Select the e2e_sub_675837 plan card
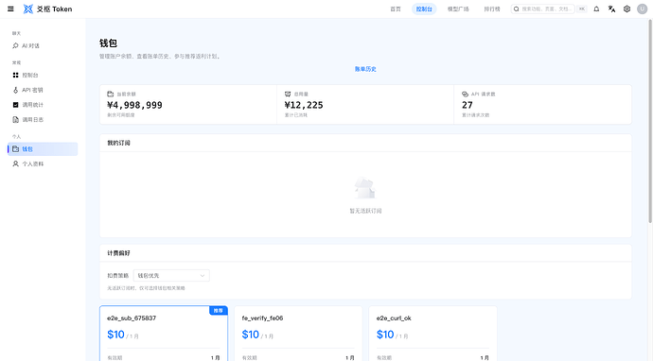Image resolution: width=653 pixels, height=361 pixels. (x=164, y=334)
